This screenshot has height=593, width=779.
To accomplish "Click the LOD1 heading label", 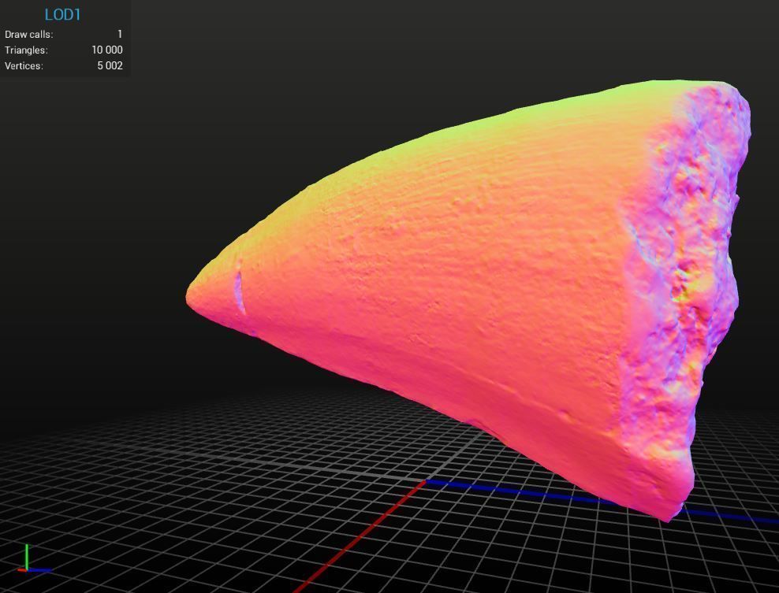I will point(62,15).
